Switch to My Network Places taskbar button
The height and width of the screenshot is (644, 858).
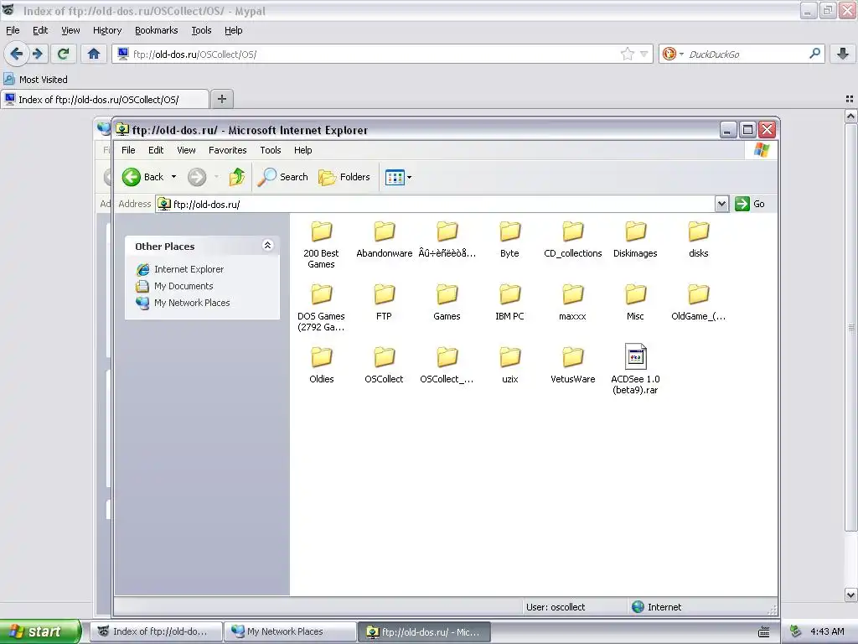[x=291, y=631]
